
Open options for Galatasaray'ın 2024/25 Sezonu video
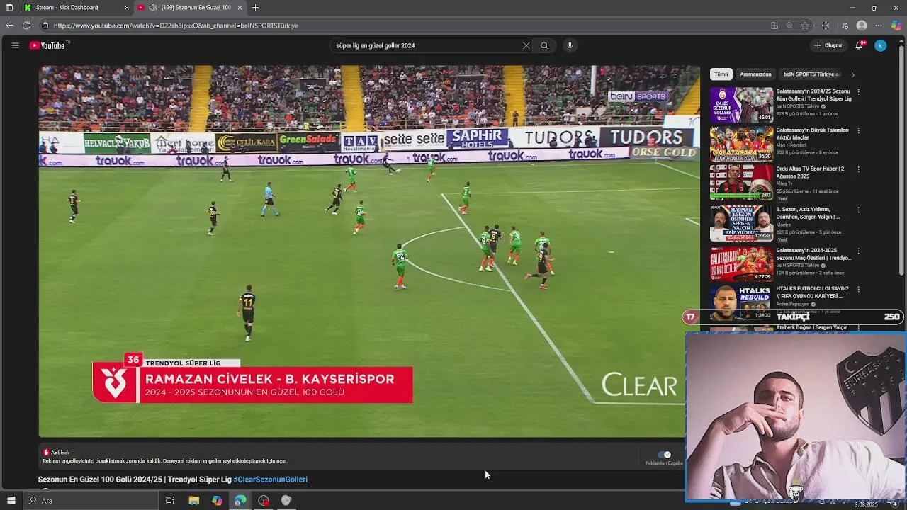pyautogui.click(x=858, y=92)
